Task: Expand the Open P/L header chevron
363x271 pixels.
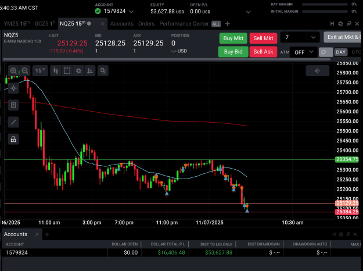Action: pyautogui.click(x=248, y=12)
